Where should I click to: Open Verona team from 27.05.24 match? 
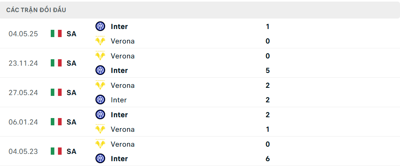point(122,85)
